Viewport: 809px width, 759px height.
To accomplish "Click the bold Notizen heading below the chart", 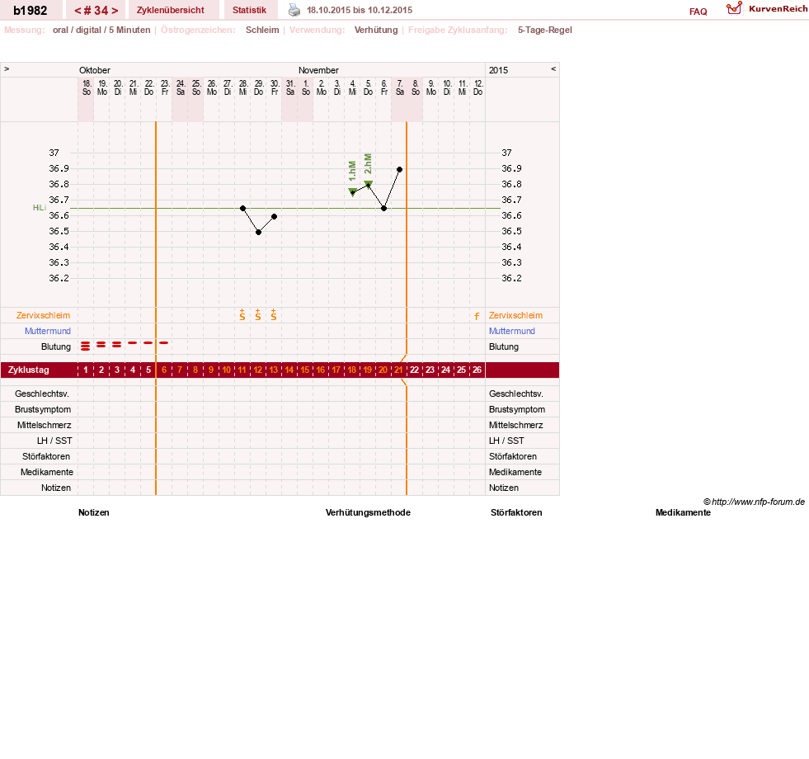I will (94, 512).
